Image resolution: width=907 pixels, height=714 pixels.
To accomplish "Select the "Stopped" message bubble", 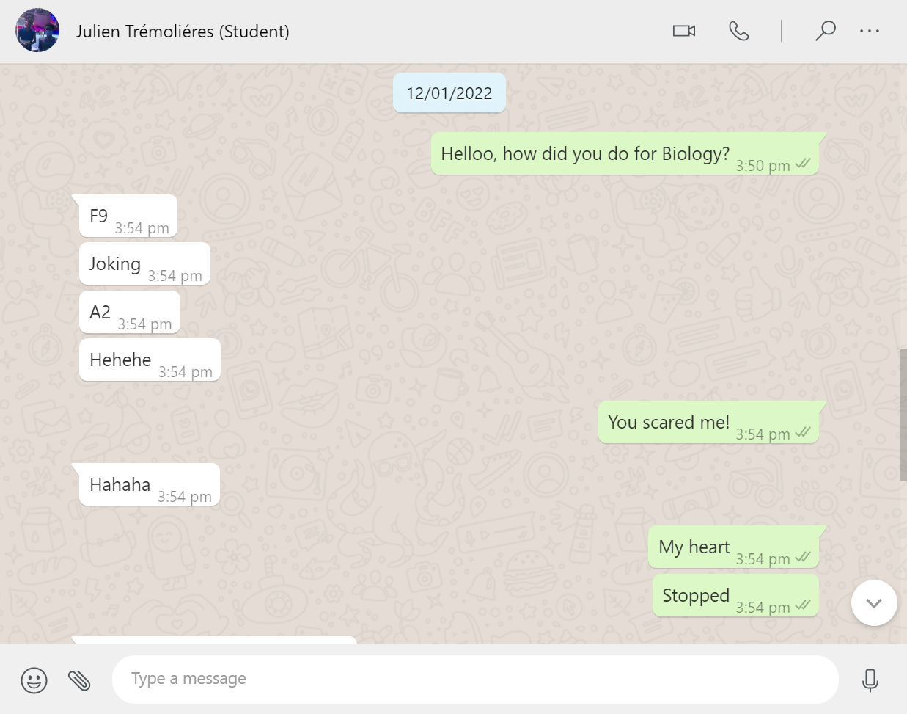I will tap(695, 596).
